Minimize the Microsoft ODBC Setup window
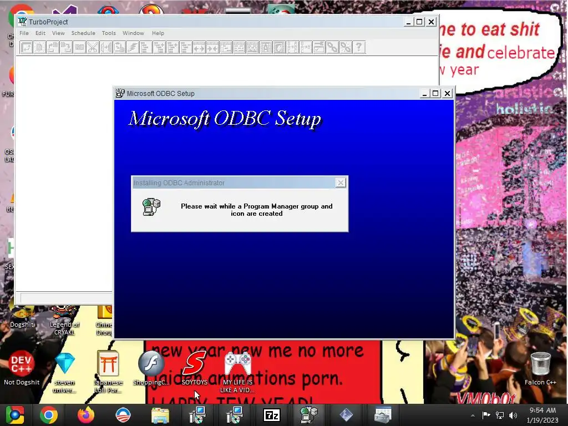568x426 pixels. click(424, 93)
